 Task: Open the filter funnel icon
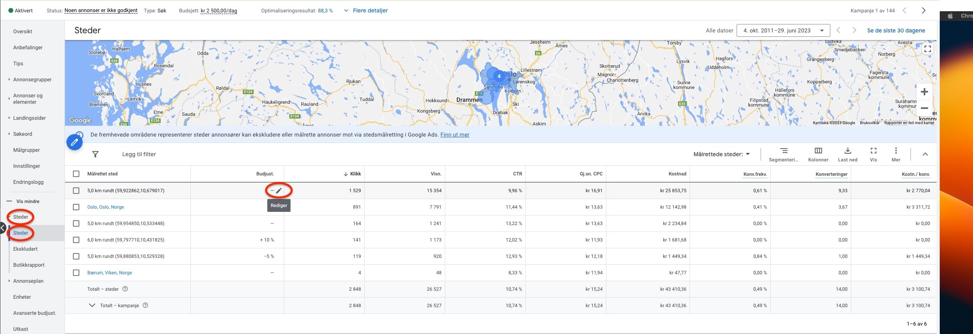click(x=95, y=154)
